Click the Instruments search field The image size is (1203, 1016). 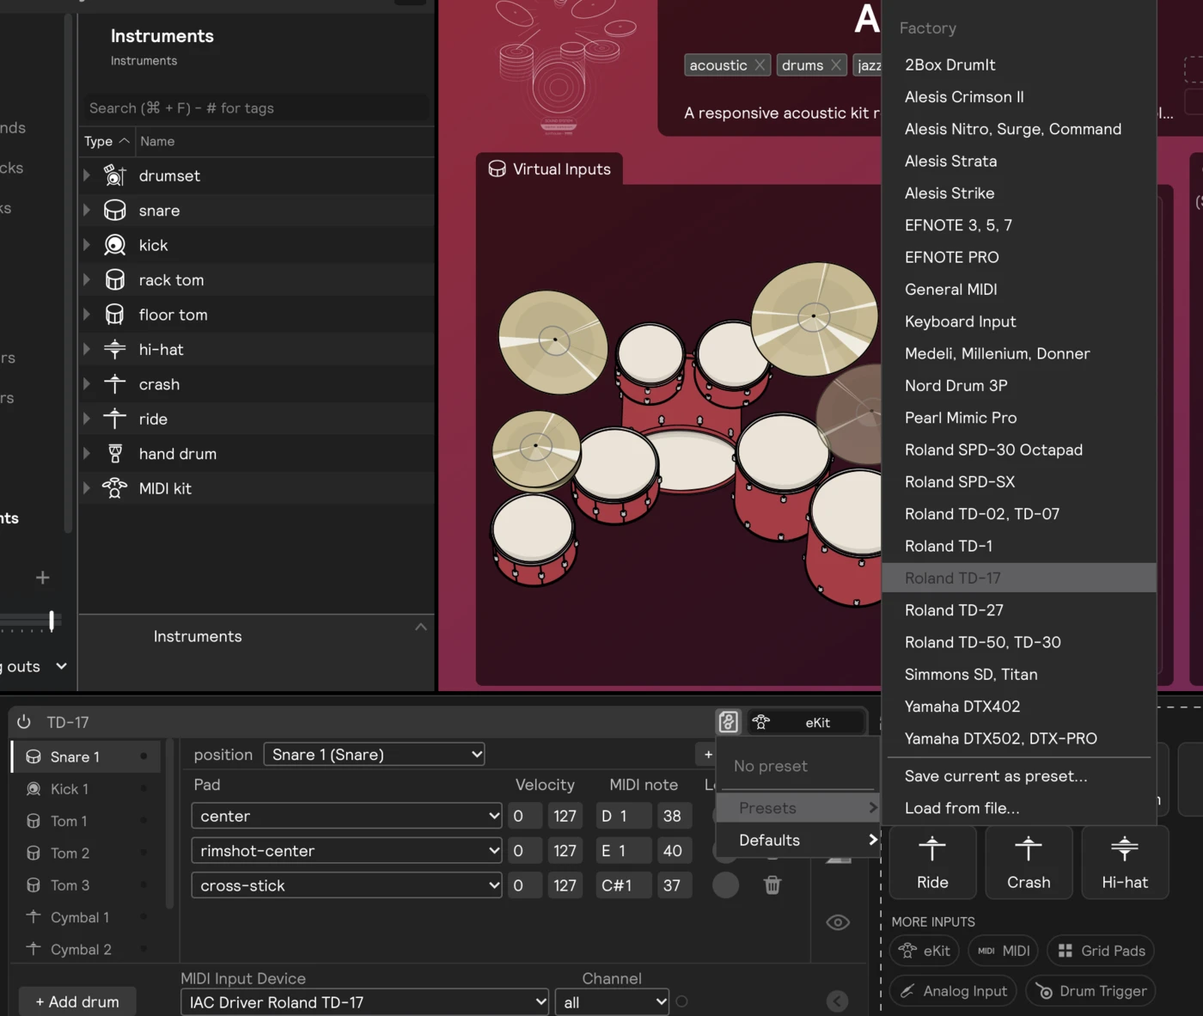tap(256, 108)
